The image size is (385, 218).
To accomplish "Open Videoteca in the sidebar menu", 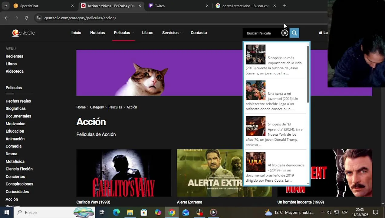I will (15, 71).
